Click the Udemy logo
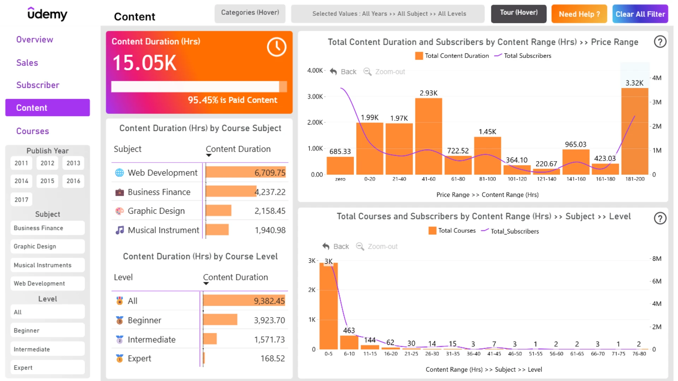 [x=47, y=14]
